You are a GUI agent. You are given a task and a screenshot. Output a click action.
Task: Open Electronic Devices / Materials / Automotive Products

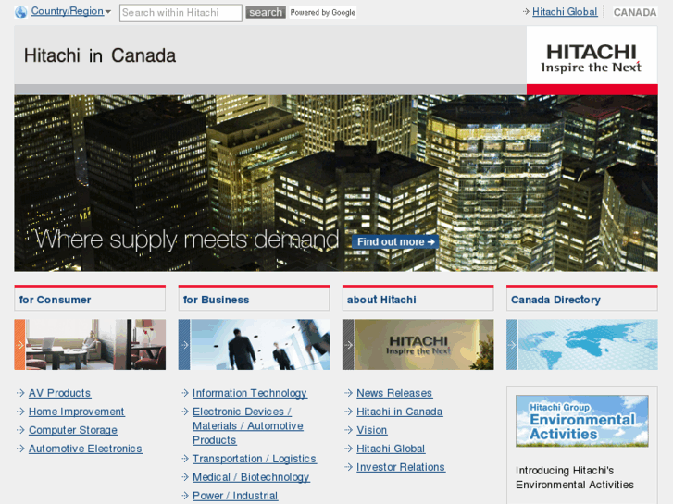click(248, 425)
